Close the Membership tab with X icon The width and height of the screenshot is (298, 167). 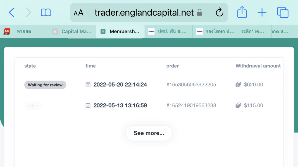point(103,31)
